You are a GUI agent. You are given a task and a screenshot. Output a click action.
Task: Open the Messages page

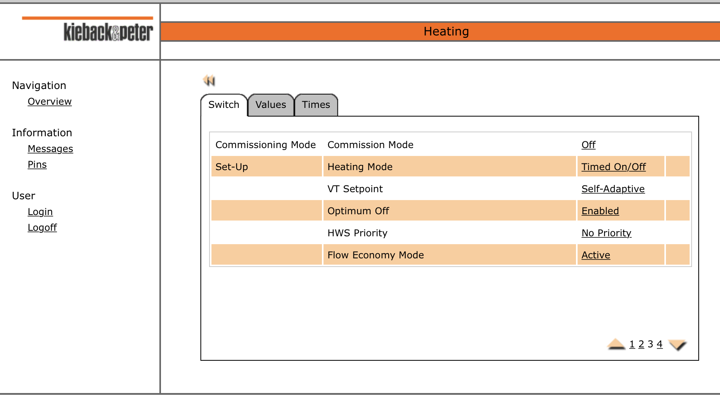click(x=50, y=148)
